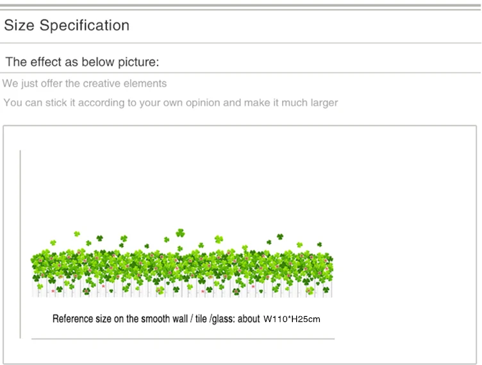Click the leftmost floating light green clover
This screenshot has height=365, width=482.
(53, 242)
